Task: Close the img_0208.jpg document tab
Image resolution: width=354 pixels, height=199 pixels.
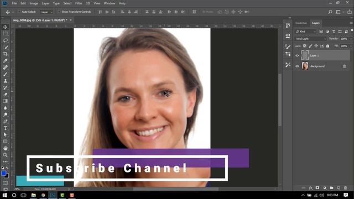Action: tap(71, 20)
